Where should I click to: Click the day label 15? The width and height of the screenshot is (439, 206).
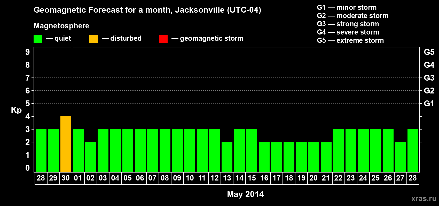(x=252, y=178)
